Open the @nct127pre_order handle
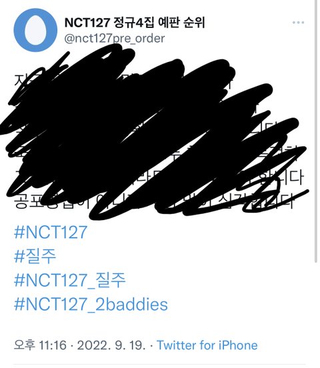This screenshot has width=320, height=368. tap(115, 39)
